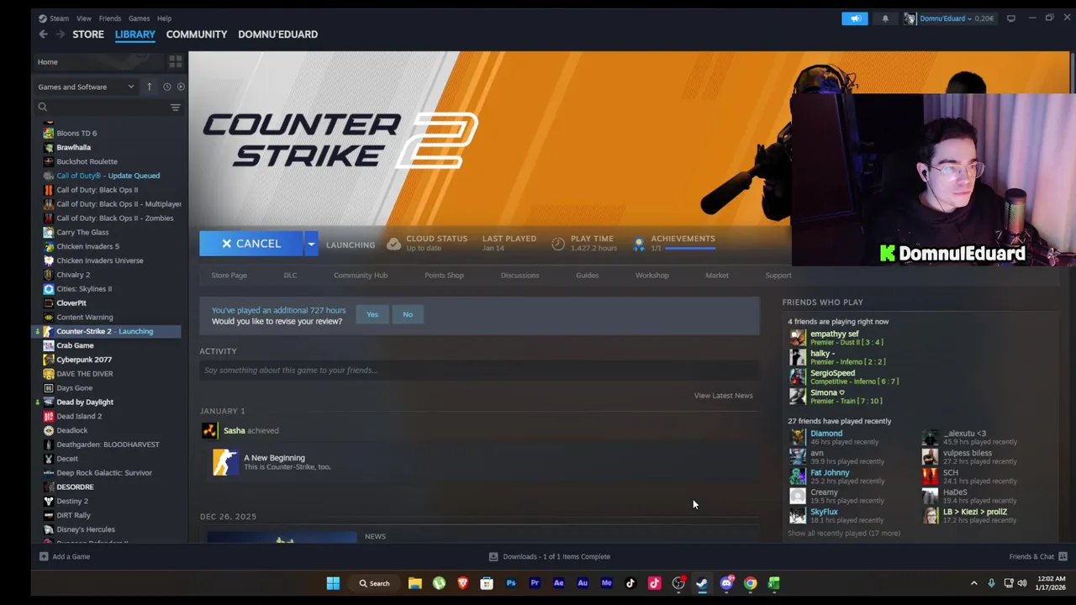
Task: Open File Explorer from the taskbar
Action: (x=414, y=583)
